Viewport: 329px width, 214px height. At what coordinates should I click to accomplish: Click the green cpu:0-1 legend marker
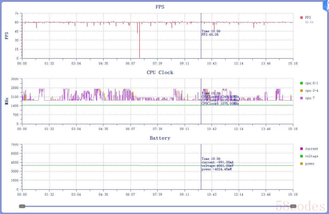coord(302,83)
